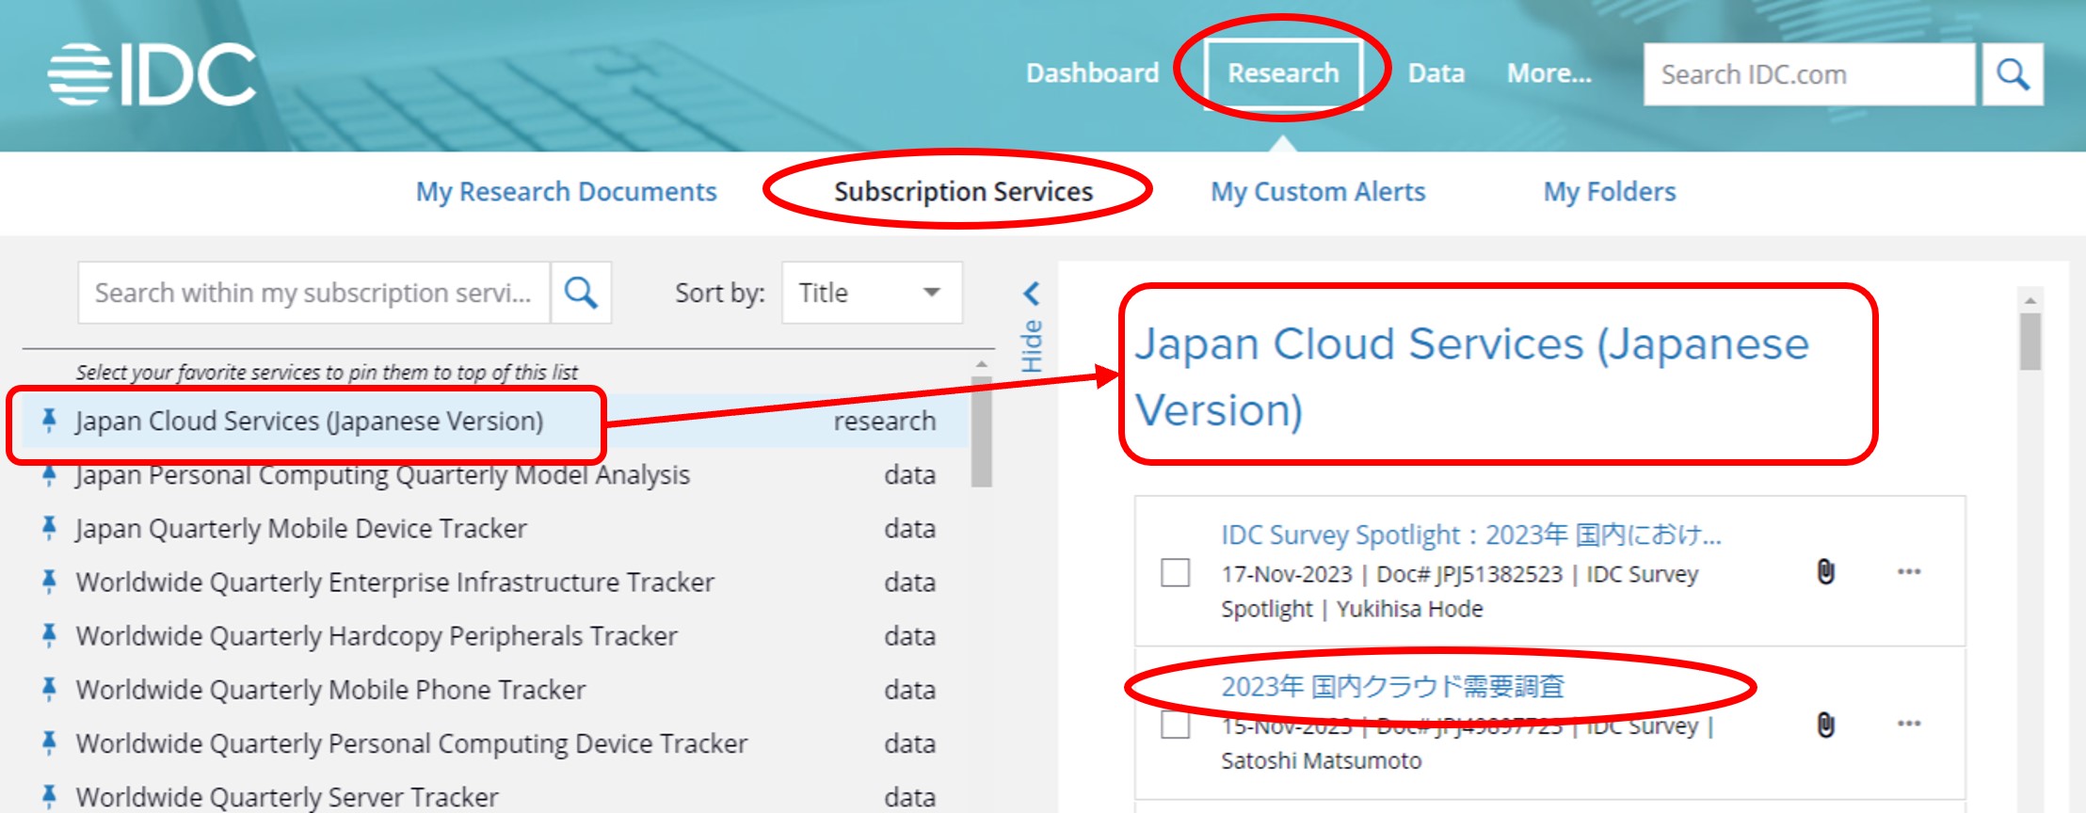Click the subscription services search magnifier icon
Viewport: 2086px width, 813px height.
581,293
